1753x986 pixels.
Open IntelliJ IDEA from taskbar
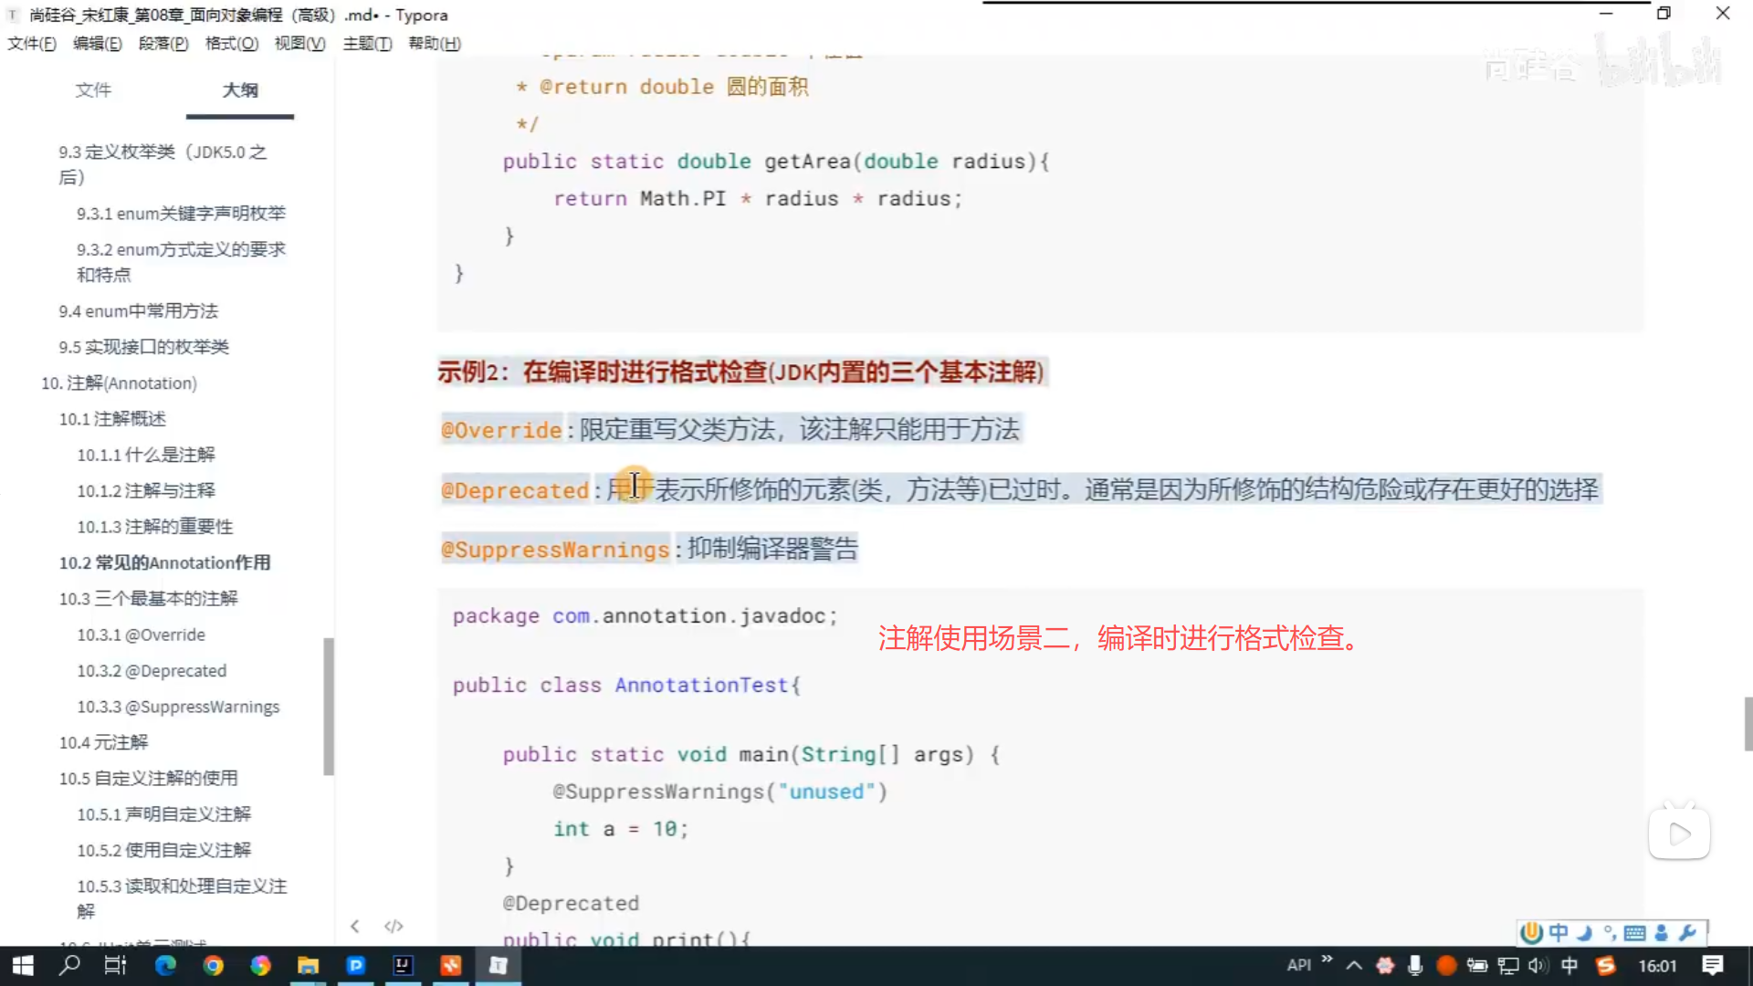click(403, 965)
